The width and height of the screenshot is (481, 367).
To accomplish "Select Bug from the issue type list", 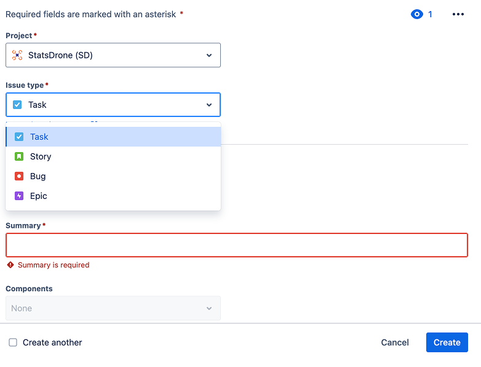I will (x=113, y=176).
